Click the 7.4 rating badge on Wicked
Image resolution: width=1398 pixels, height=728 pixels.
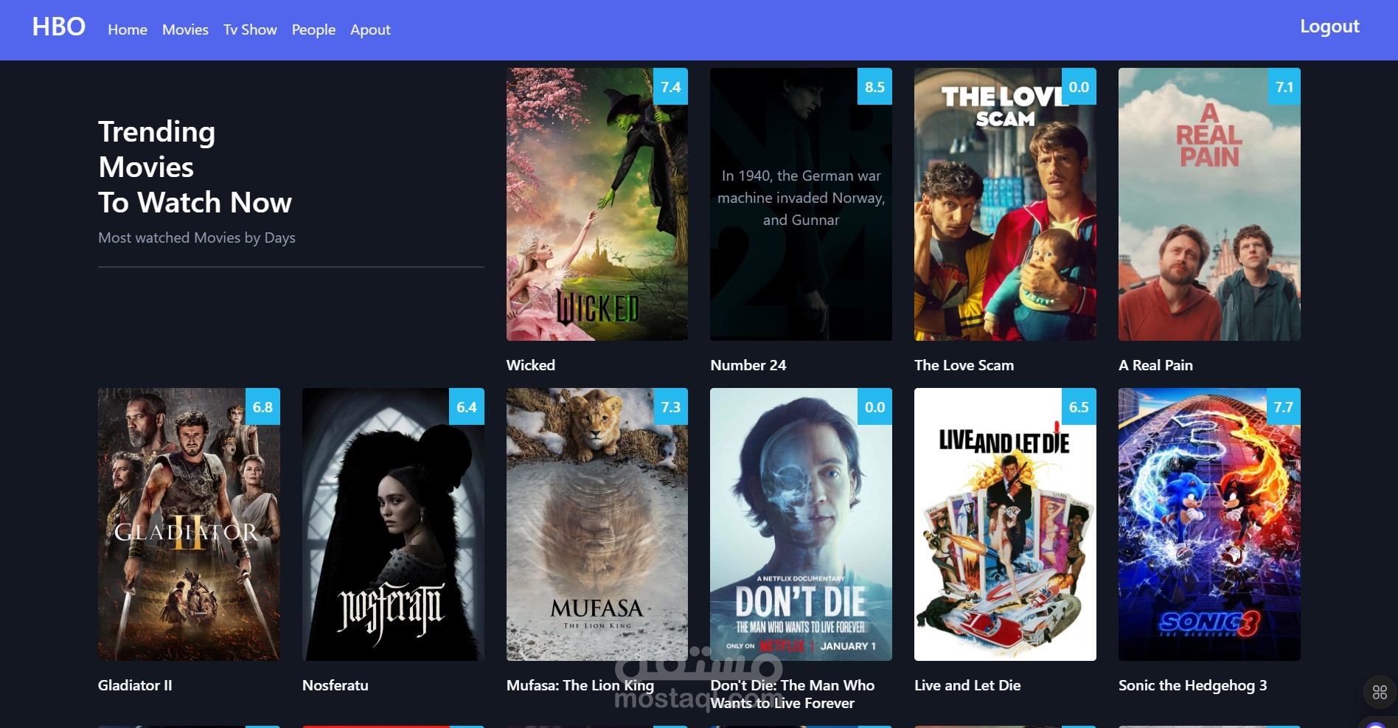pos(671,86)
